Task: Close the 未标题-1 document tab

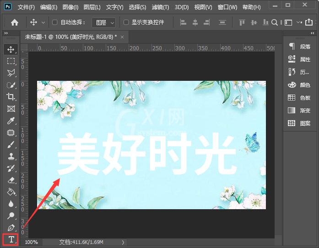Action: point(122,37)
